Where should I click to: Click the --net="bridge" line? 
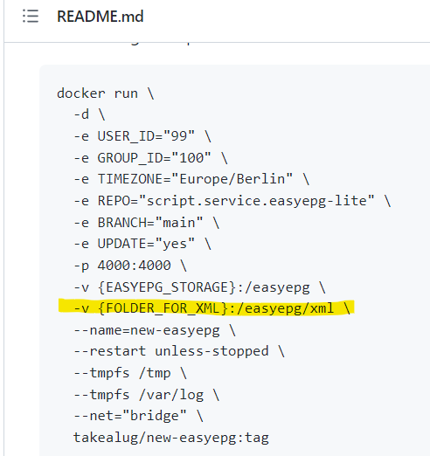pyautogui.click(x=138, y=416)
